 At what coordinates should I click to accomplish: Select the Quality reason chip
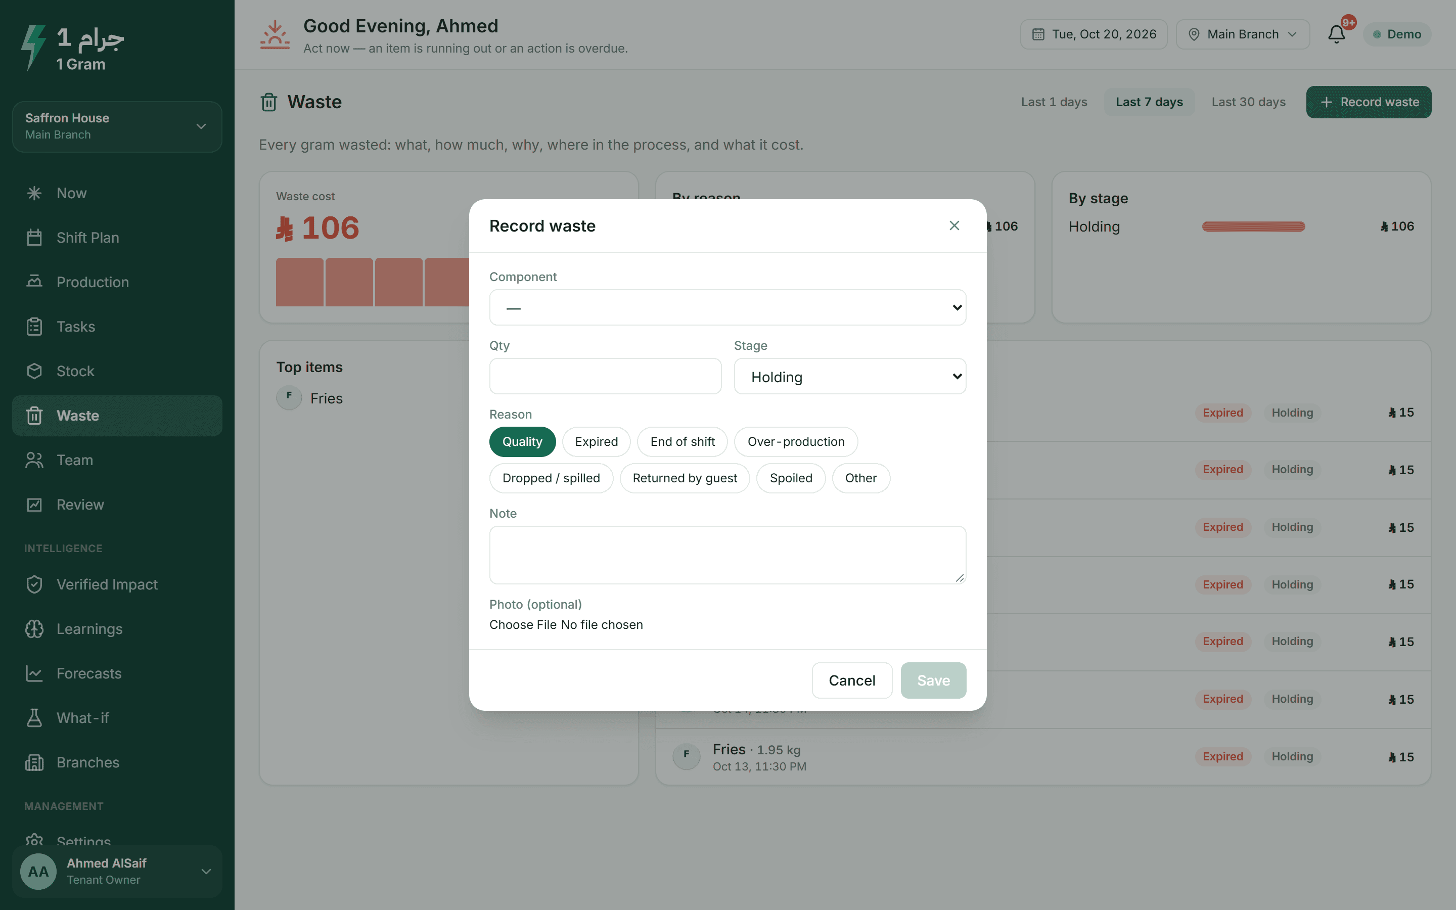pos(522,442)
